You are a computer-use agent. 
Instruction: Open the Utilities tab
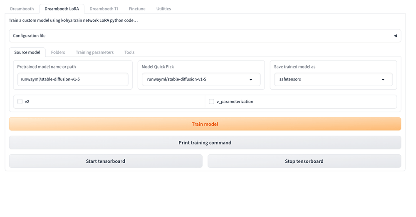click(163, 9)
